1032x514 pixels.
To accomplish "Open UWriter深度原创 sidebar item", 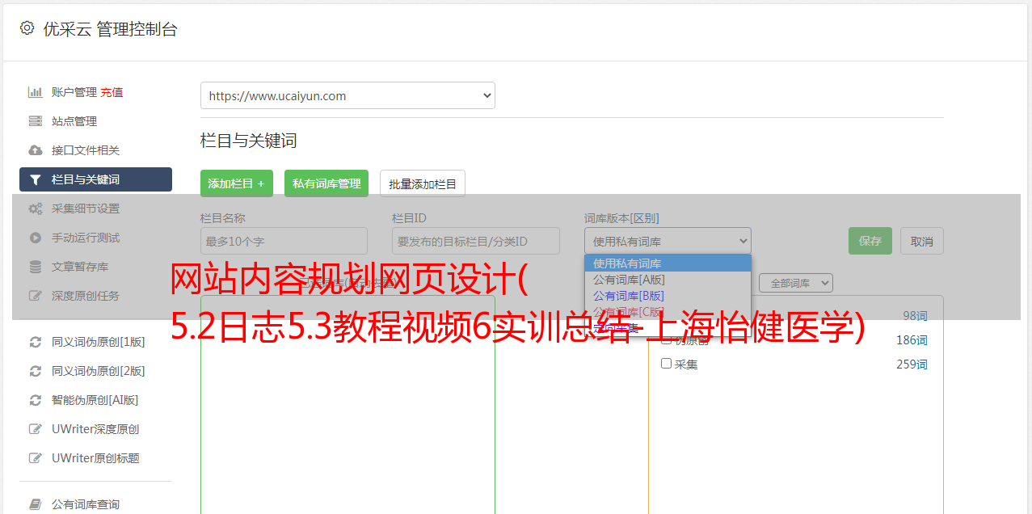I will pyautogui.click(x=95, y=429).
